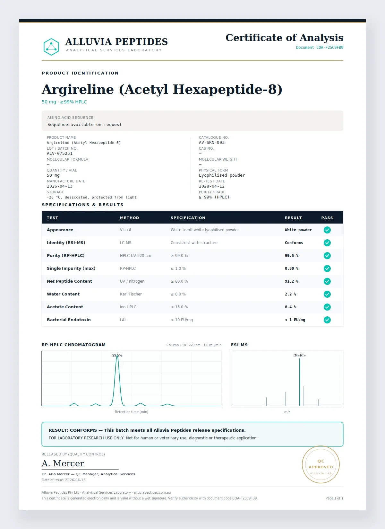This screenshot has width=385, height=529.
Task: Click 'Sequence available on request' text
Action: tap(85, 125)
